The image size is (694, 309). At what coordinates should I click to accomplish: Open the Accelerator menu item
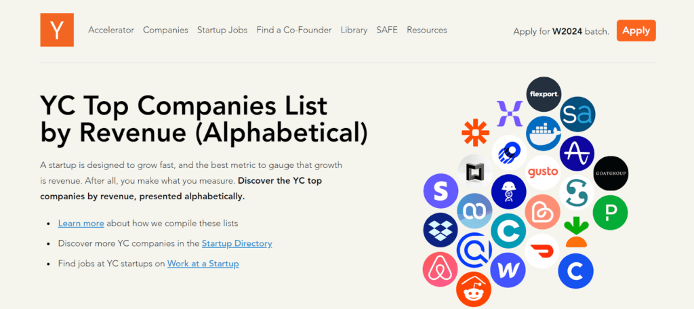[111, 30]
